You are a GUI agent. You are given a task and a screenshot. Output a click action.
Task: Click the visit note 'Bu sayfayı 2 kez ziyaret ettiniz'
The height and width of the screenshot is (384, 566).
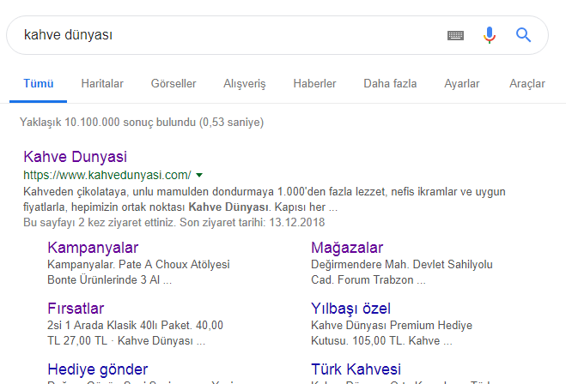pos(100,223)
